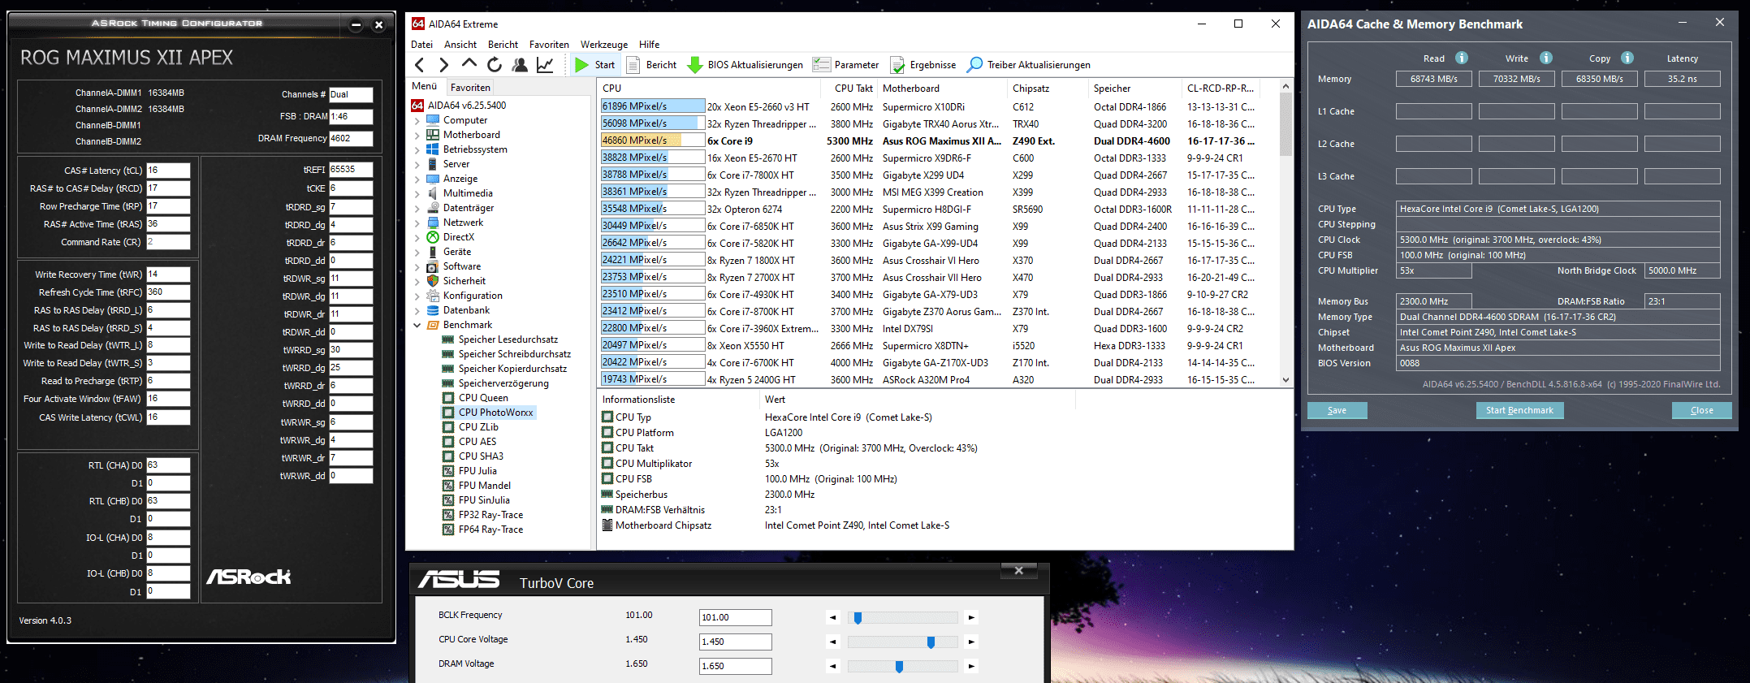
Task: Click the CAS# Latency (tCL) value field
Action: click(168, 171)
